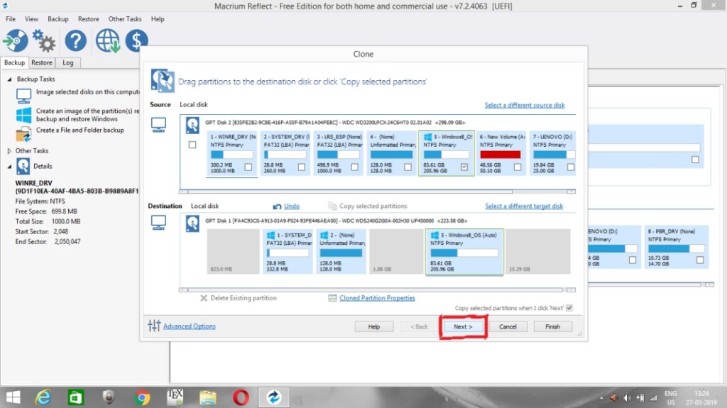This screenshot has width=727, height=408.
Task: Open the TeX application from taskbar
Action: [175, 397]
